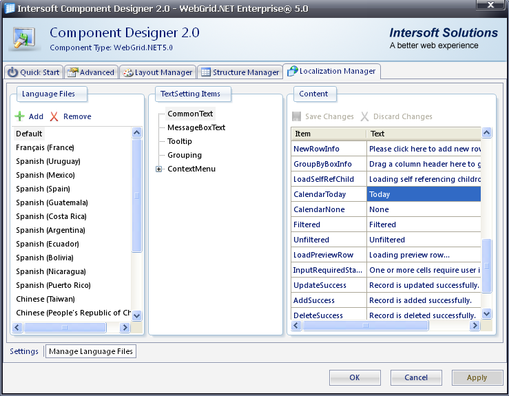Click the Save Changes floppy disk icon

pyautogui.click(x=296, y=116)
